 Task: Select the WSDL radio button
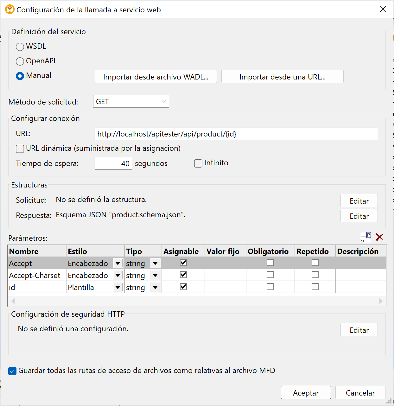click(x=20, y=47)
